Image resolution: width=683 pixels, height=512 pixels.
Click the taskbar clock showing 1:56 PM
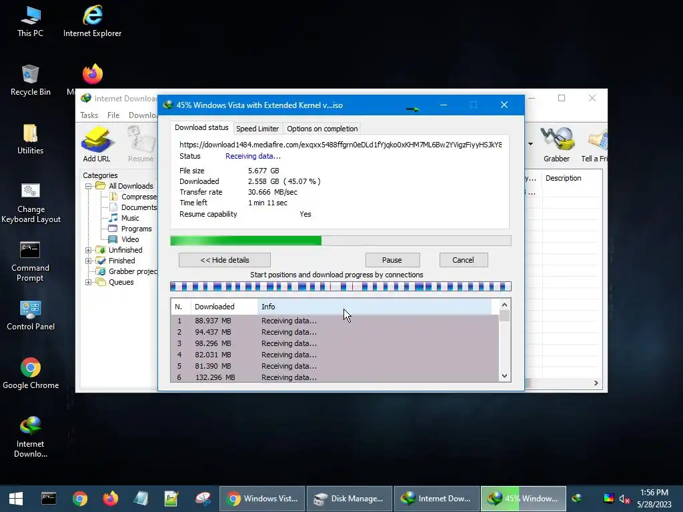(654, 499)
